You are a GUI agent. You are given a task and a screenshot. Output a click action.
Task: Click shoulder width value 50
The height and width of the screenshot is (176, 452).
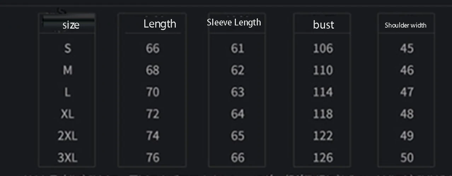click(x=407, y=158)
